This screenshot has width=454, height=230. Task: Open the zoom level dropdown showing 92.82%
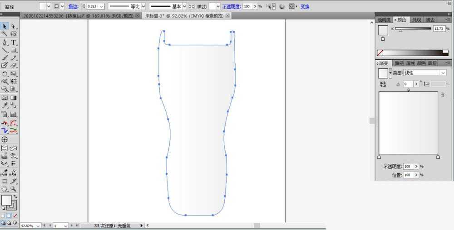38,225
